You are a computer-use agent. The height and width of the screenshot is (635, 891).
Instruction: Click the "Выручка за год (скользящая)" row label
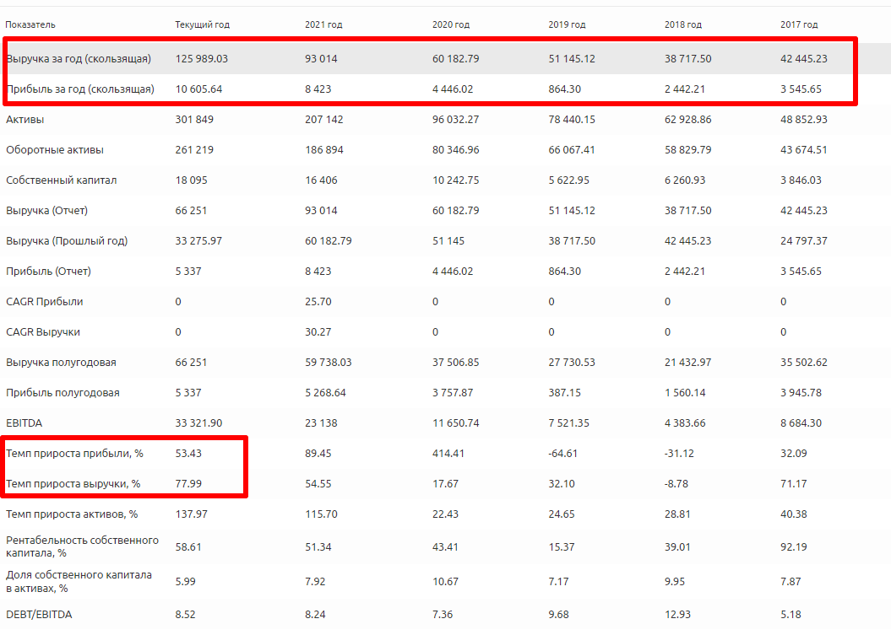[x=79, y=59]
